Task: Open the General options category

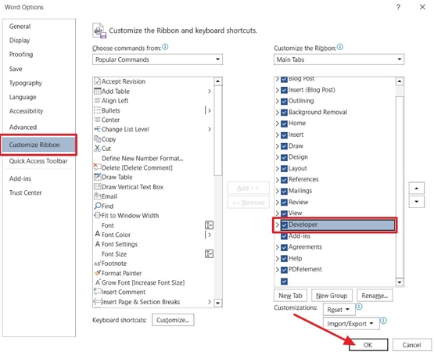Action: pyautogui.click(x=20, y=27)
